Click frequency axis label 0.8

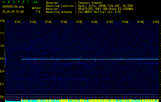(2, 71)
